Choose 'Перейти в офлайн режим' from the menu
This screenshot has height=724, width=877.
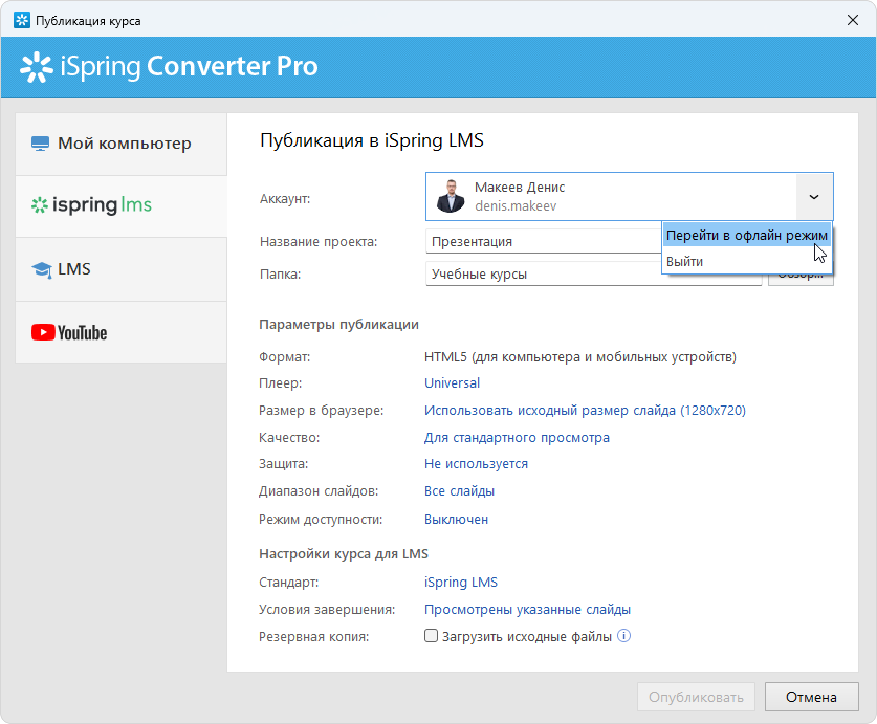coord(747,235)
